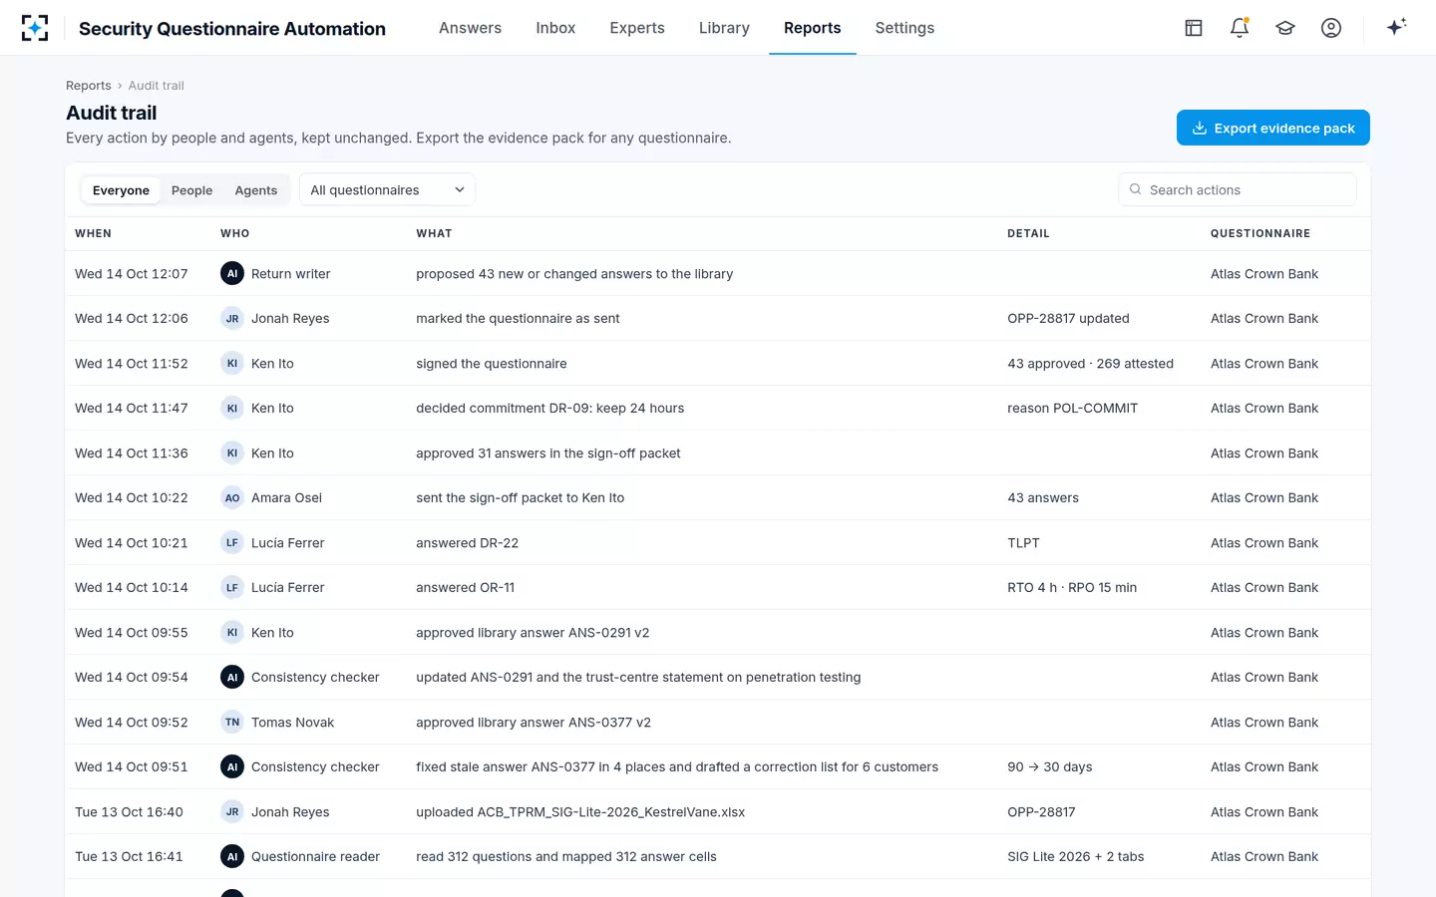Click the AO avatar beside Amara Osei
The height and width of the screenshot is (897, 1436).
[232, 497]
